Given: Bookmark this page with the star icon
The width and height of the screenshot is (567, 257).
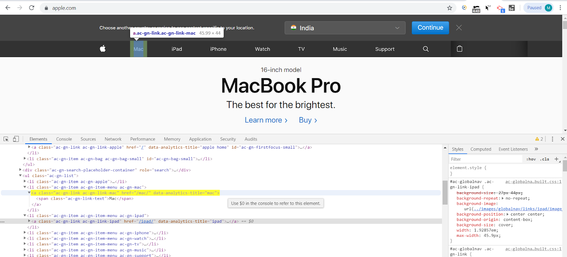Looking at the screenshot, I should (x=450, y=8).
